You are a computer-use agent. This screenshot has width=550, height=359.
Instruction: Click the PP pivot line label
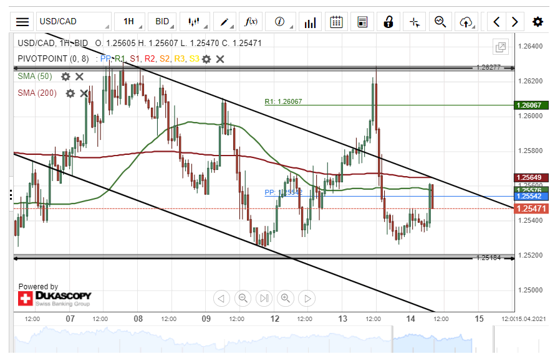[x=283, y=192]
